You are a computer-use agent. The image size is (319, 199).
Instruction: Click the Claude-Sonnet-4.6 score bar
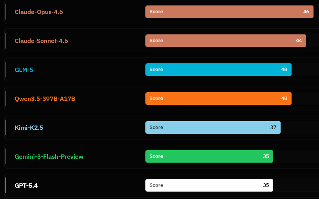(226, 41)
